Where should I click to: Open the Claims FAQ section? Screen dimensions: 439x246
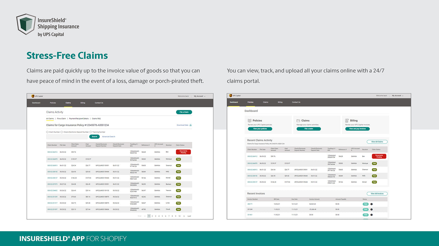pyautogui.click(x=96, y=119)
